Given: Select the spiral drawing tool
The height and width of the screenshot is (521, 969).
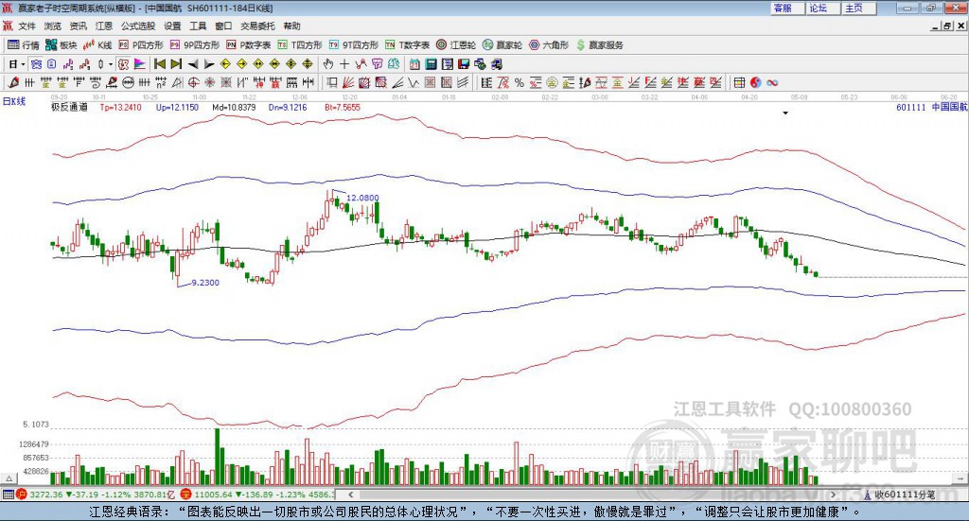Looking at the screenshot, I should (96, 82).
